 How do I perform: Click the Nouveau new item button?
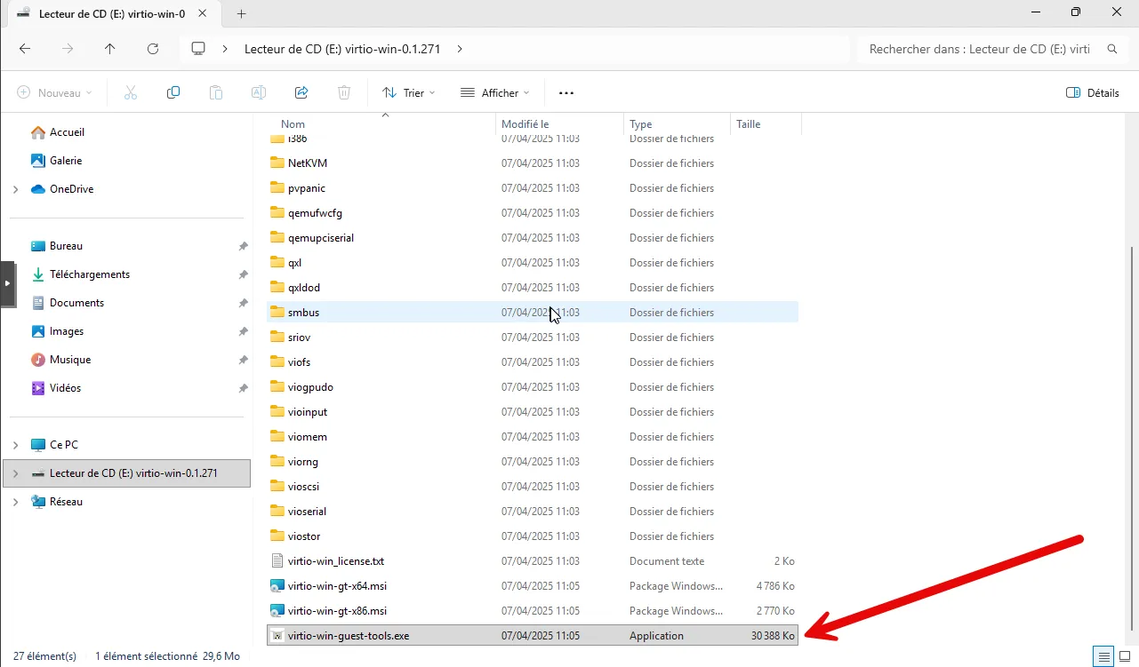coord(55,92)
